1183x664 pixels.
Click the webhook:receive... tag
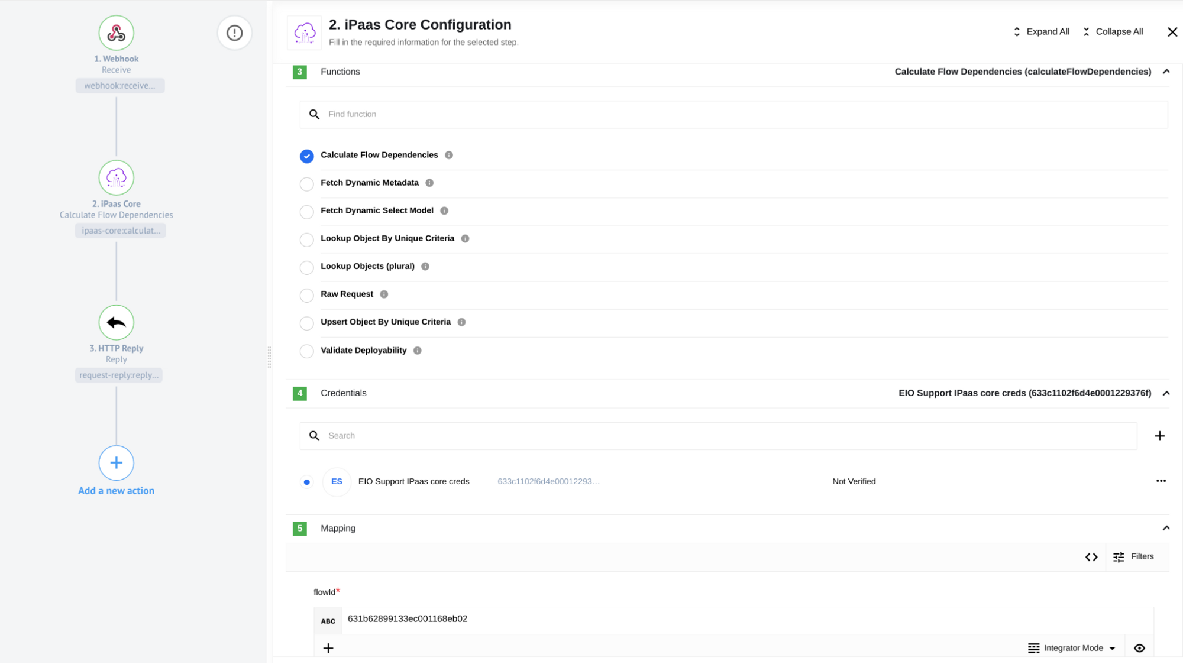pyautogui.click(x=119, y=86)
